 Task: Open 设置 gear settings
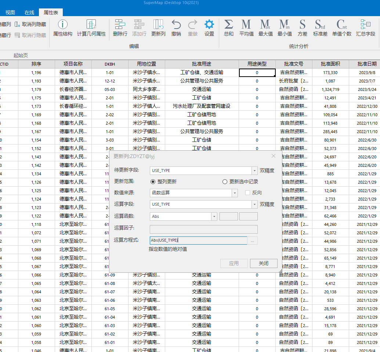[x=209, y=28]
